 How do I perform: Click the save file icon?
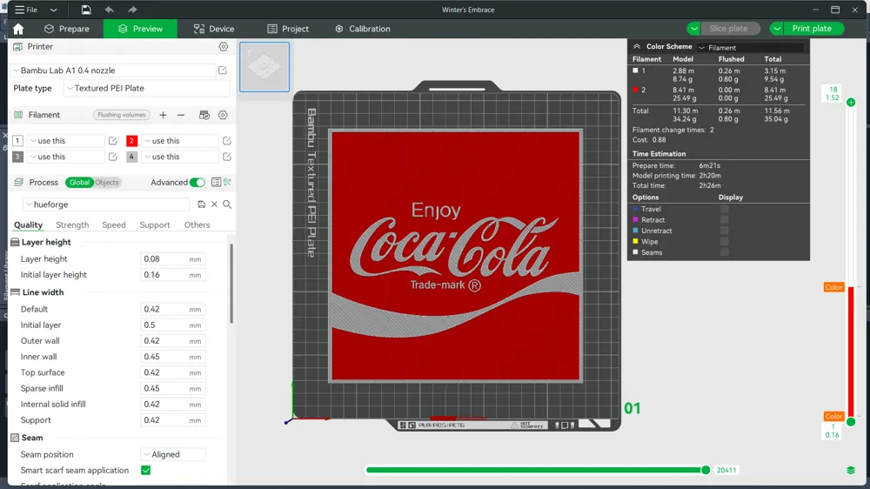point(86,10)
